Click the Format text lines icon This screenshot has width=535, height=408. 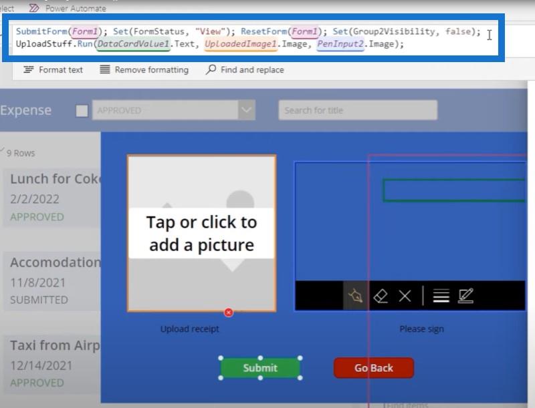tap(28, 70)
